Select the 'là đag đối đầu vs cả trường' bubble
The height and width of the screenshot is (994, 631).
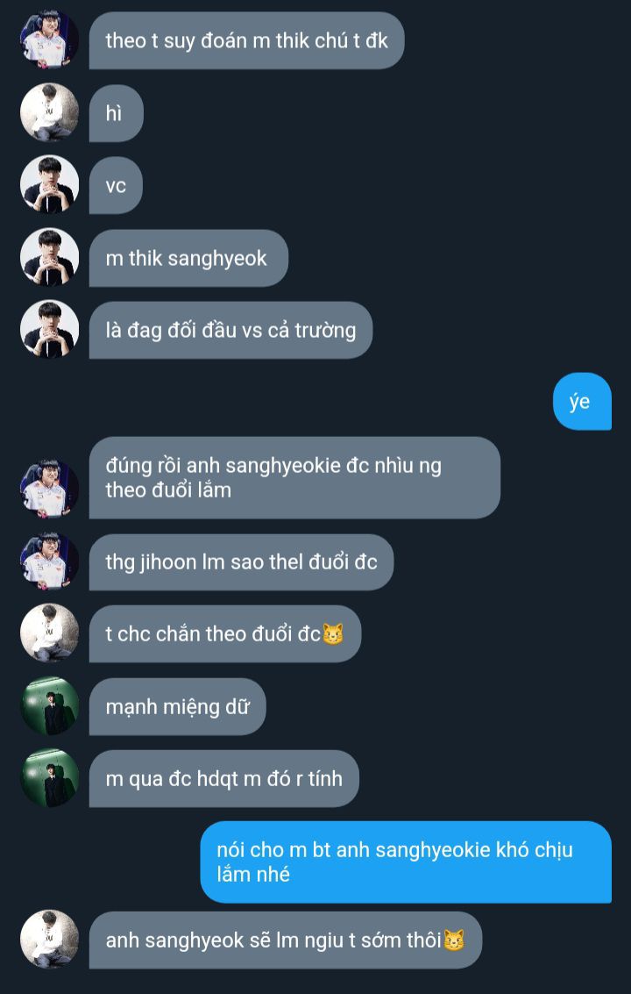230,330
